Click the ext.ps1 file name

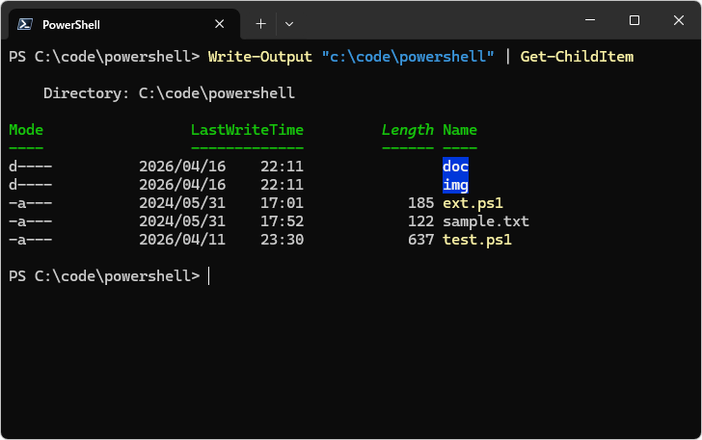tap(472, 203)
